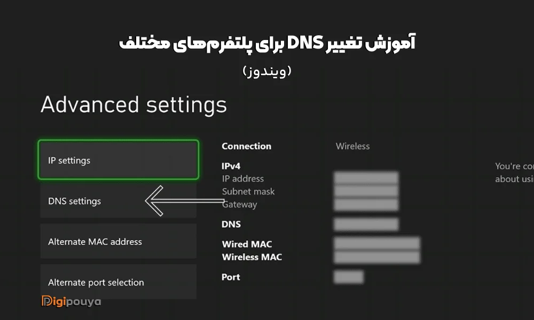Click the white arrow pointing at DNS settings
Image resolution: width=534 pixels, height=320 pixels.
(x=184, y=201)
